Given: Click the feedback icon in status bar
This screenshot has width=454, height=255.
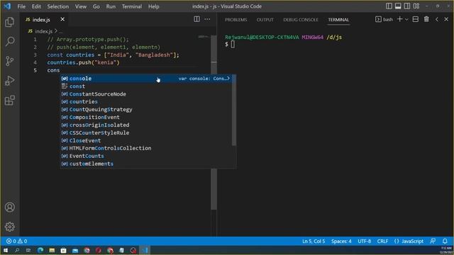Looking at the screenshot, I should point(433,241).
